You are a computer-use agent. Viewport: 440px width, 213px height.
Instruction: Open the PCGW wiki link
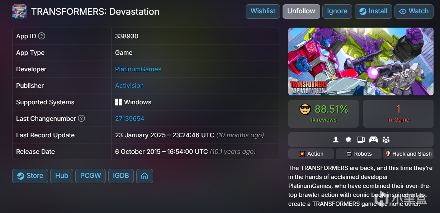[91, 176]
